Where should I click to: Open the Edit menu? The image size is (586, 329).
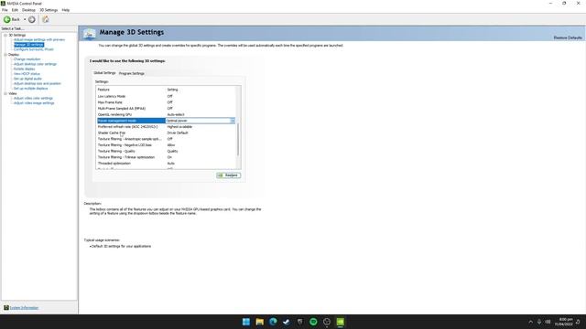click(x=15, y=10)
